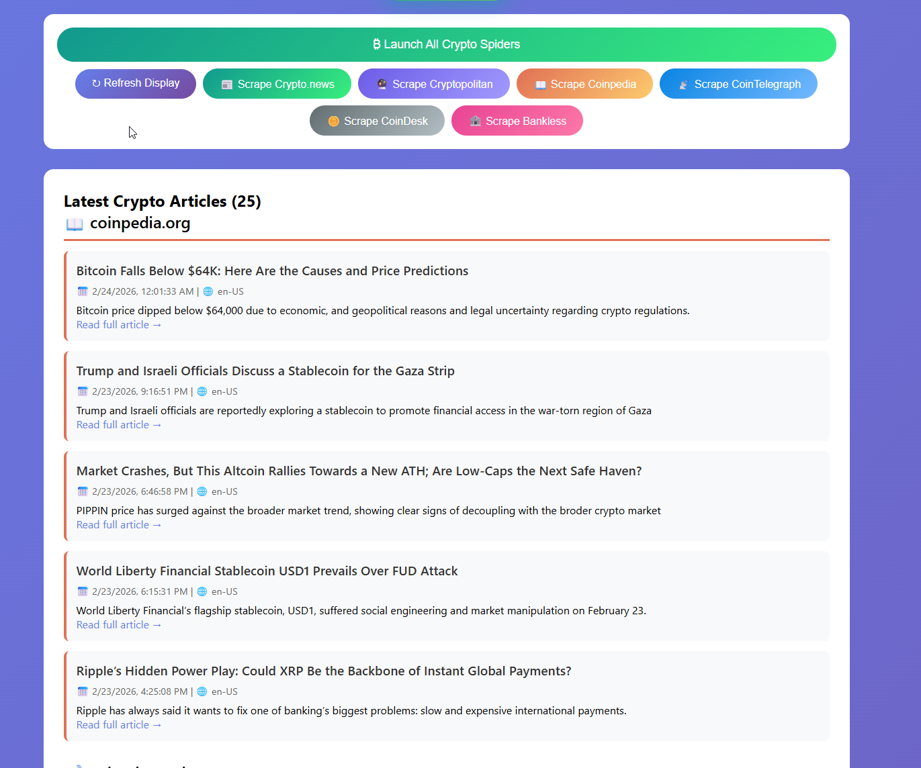Click globe icon on Ripple XRP article
The height and width of the screenshot is (768, 921).
[202, 691]
